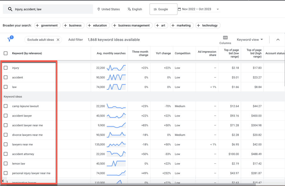285x186 pixels.
Task: Select the injury keyword checkbox
Action: [6, 68]
